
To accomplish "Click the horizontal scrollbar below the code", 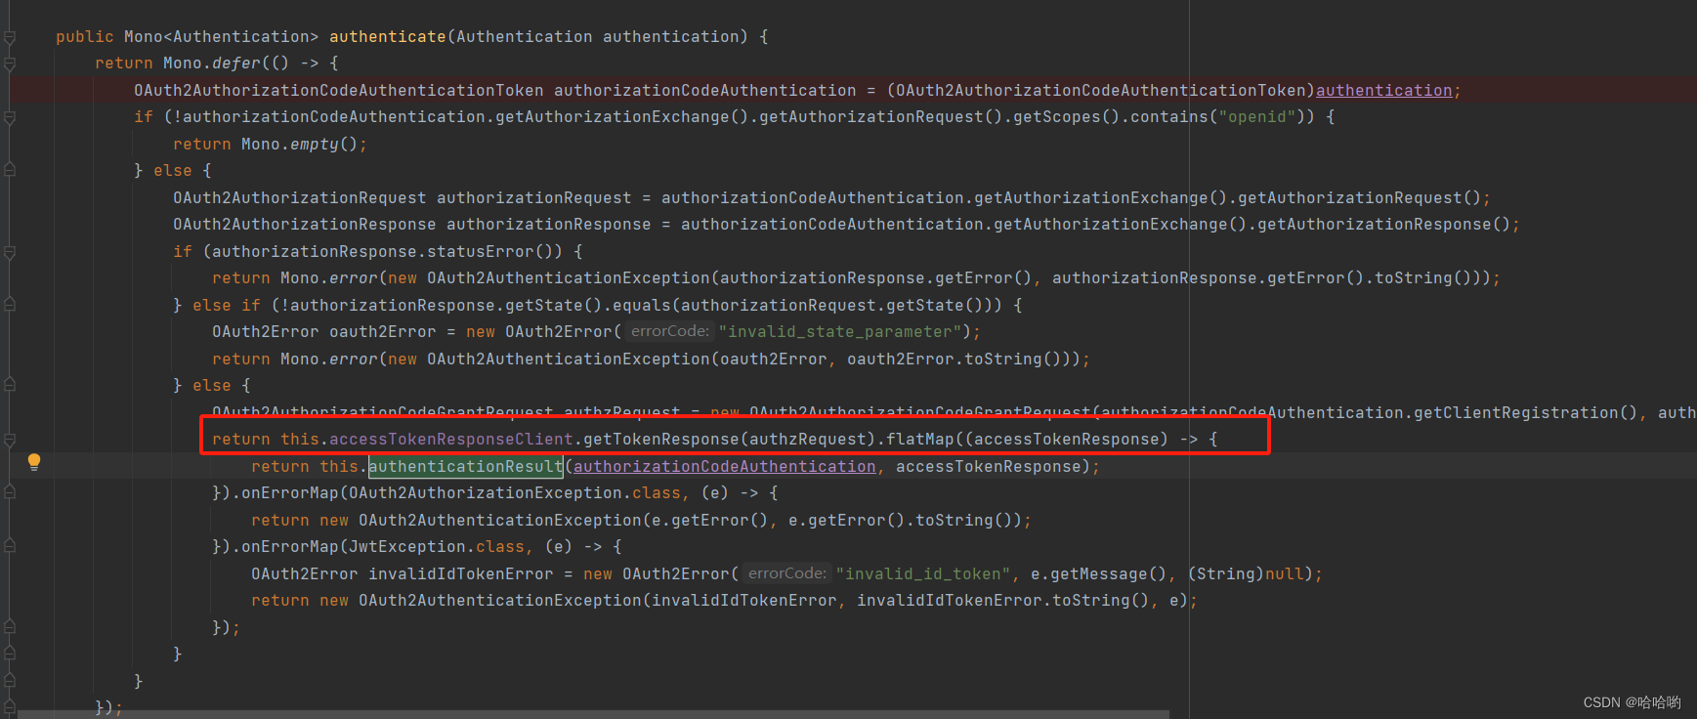I will pyautogui.click(x=593, y=714).
